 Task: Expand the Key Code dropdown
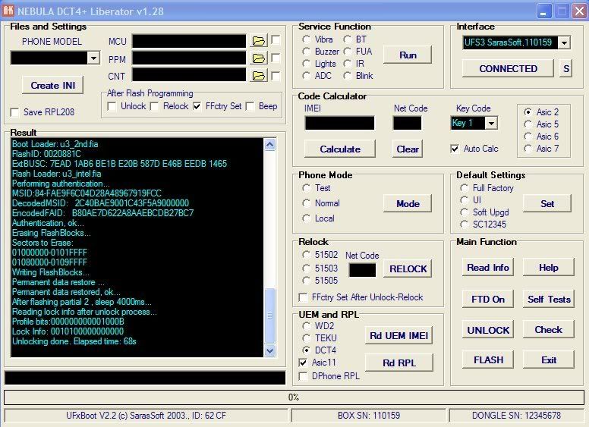[491, 123]
